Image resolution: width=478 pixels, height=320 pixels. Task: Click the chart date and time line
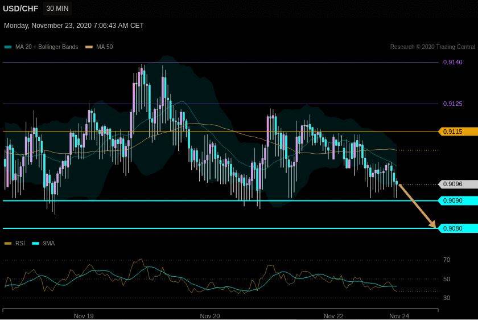[74, 26]
